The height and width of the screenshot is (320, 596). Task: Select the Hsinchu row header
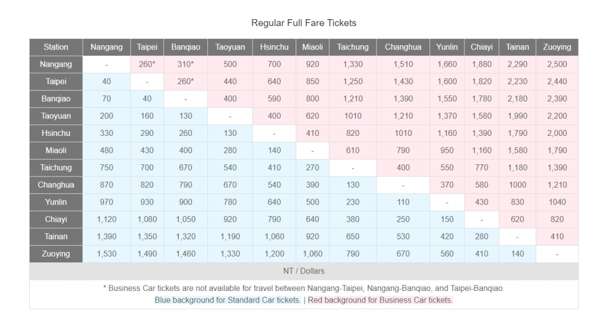click(56, 133)
